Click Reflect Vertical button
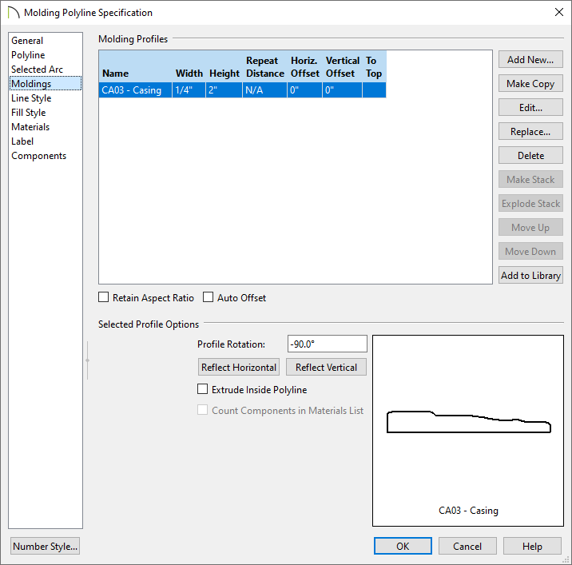 [x=326, y=367]
